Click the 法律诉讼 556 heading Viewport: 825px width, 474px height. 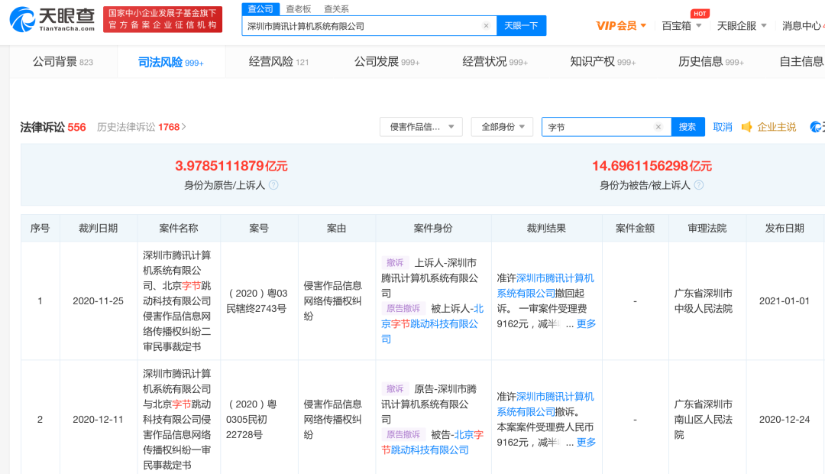coord(53,127)
